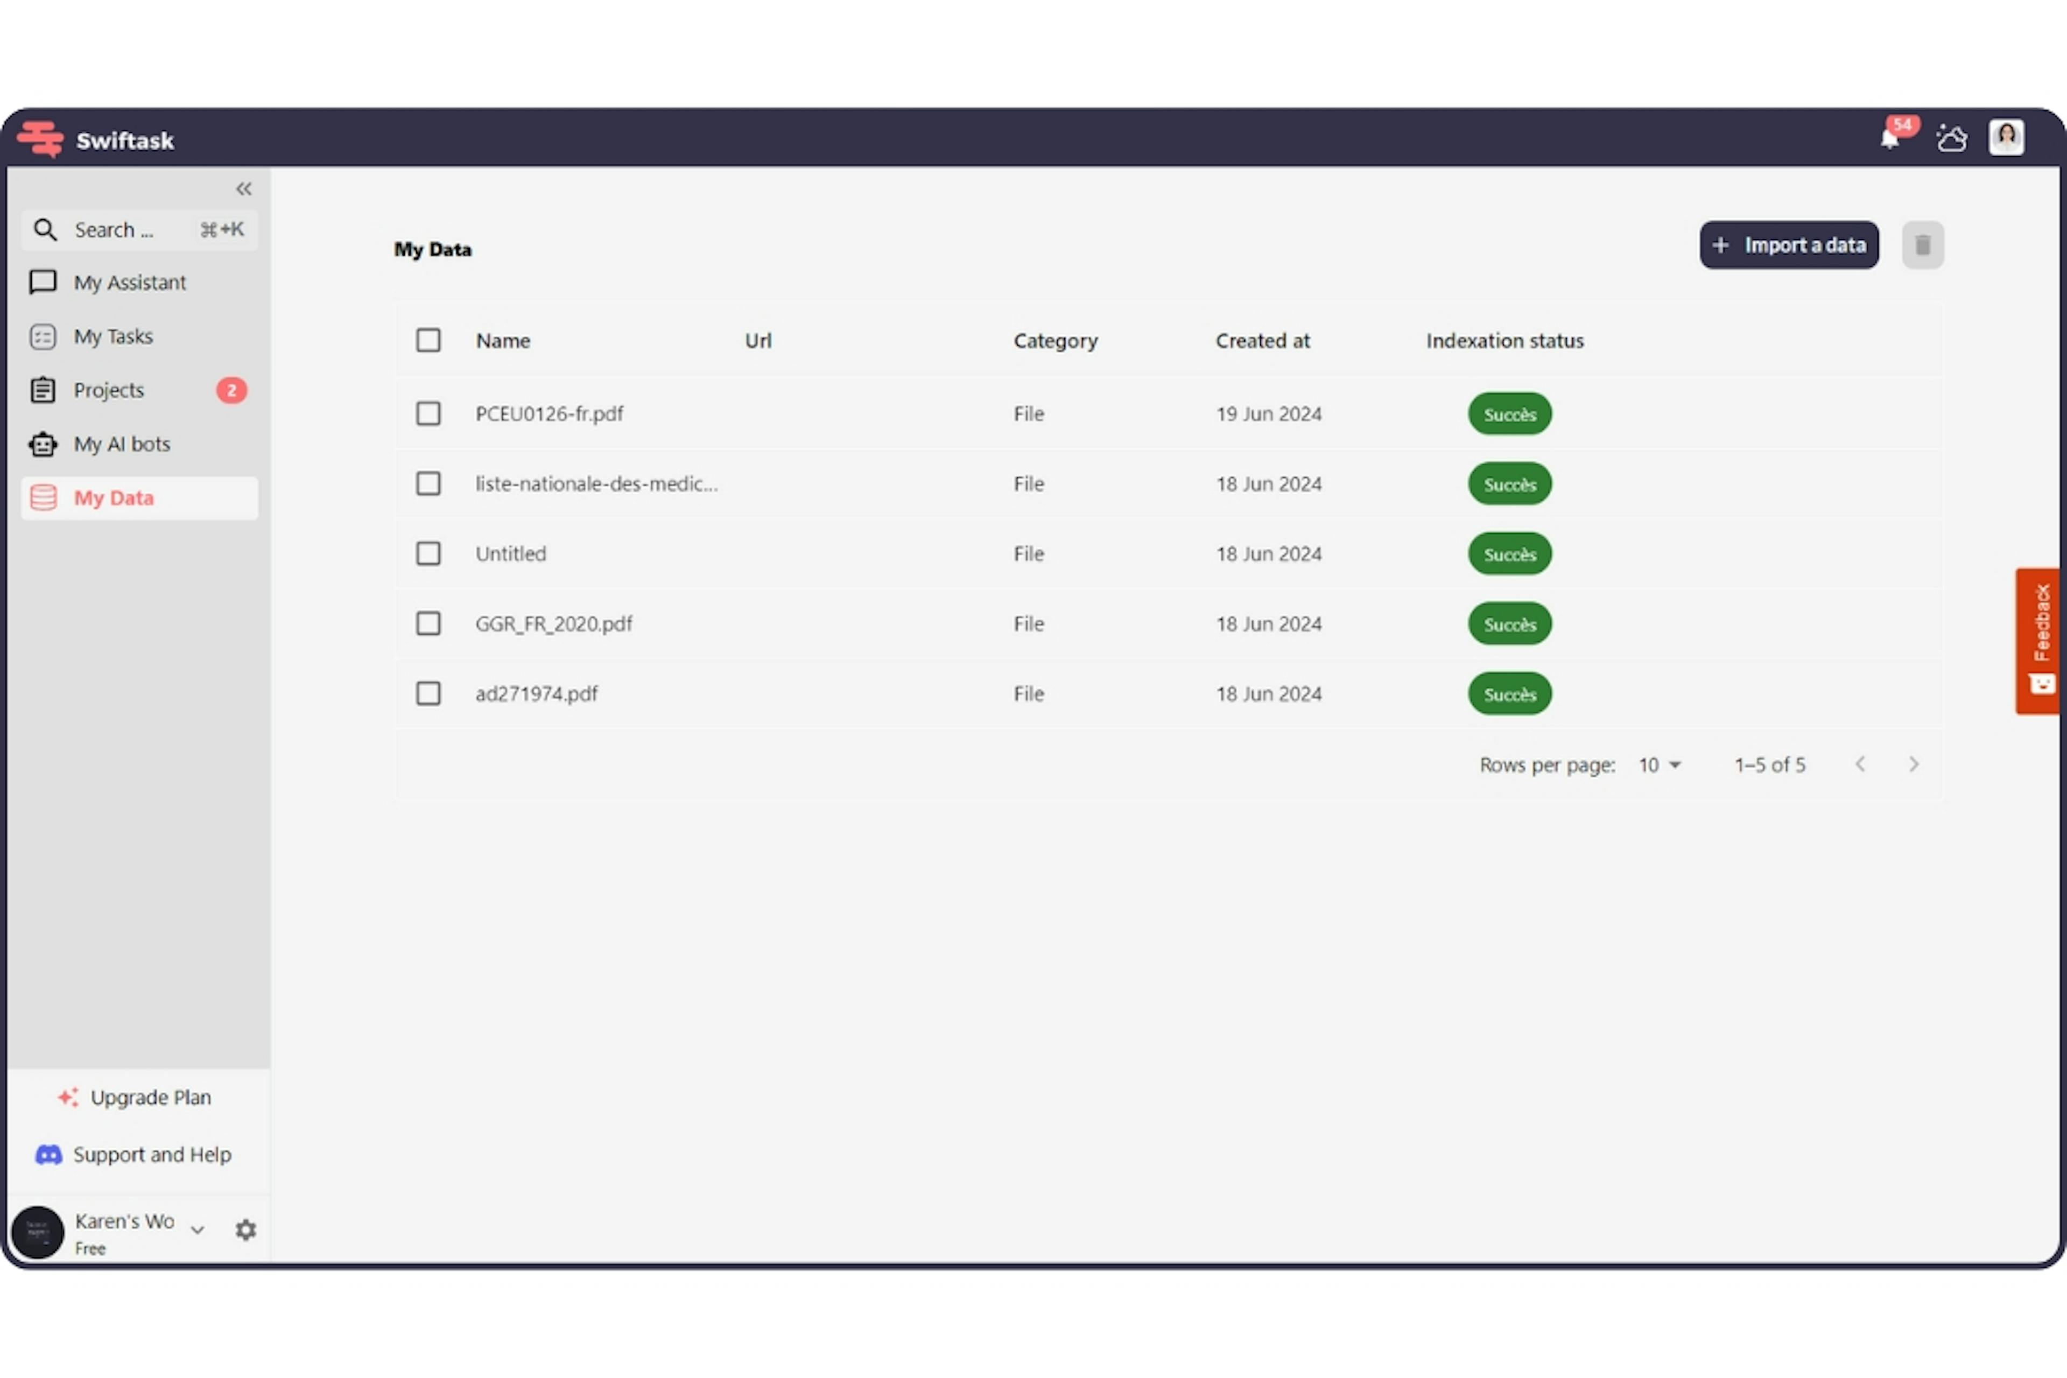Click the delete/trash icon next to Import
Image resolution: width=2067 pixels, height=1378 pixels.
point(1924,244)
